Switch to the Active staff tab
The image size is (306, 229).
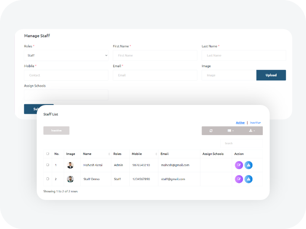point(240,123)
